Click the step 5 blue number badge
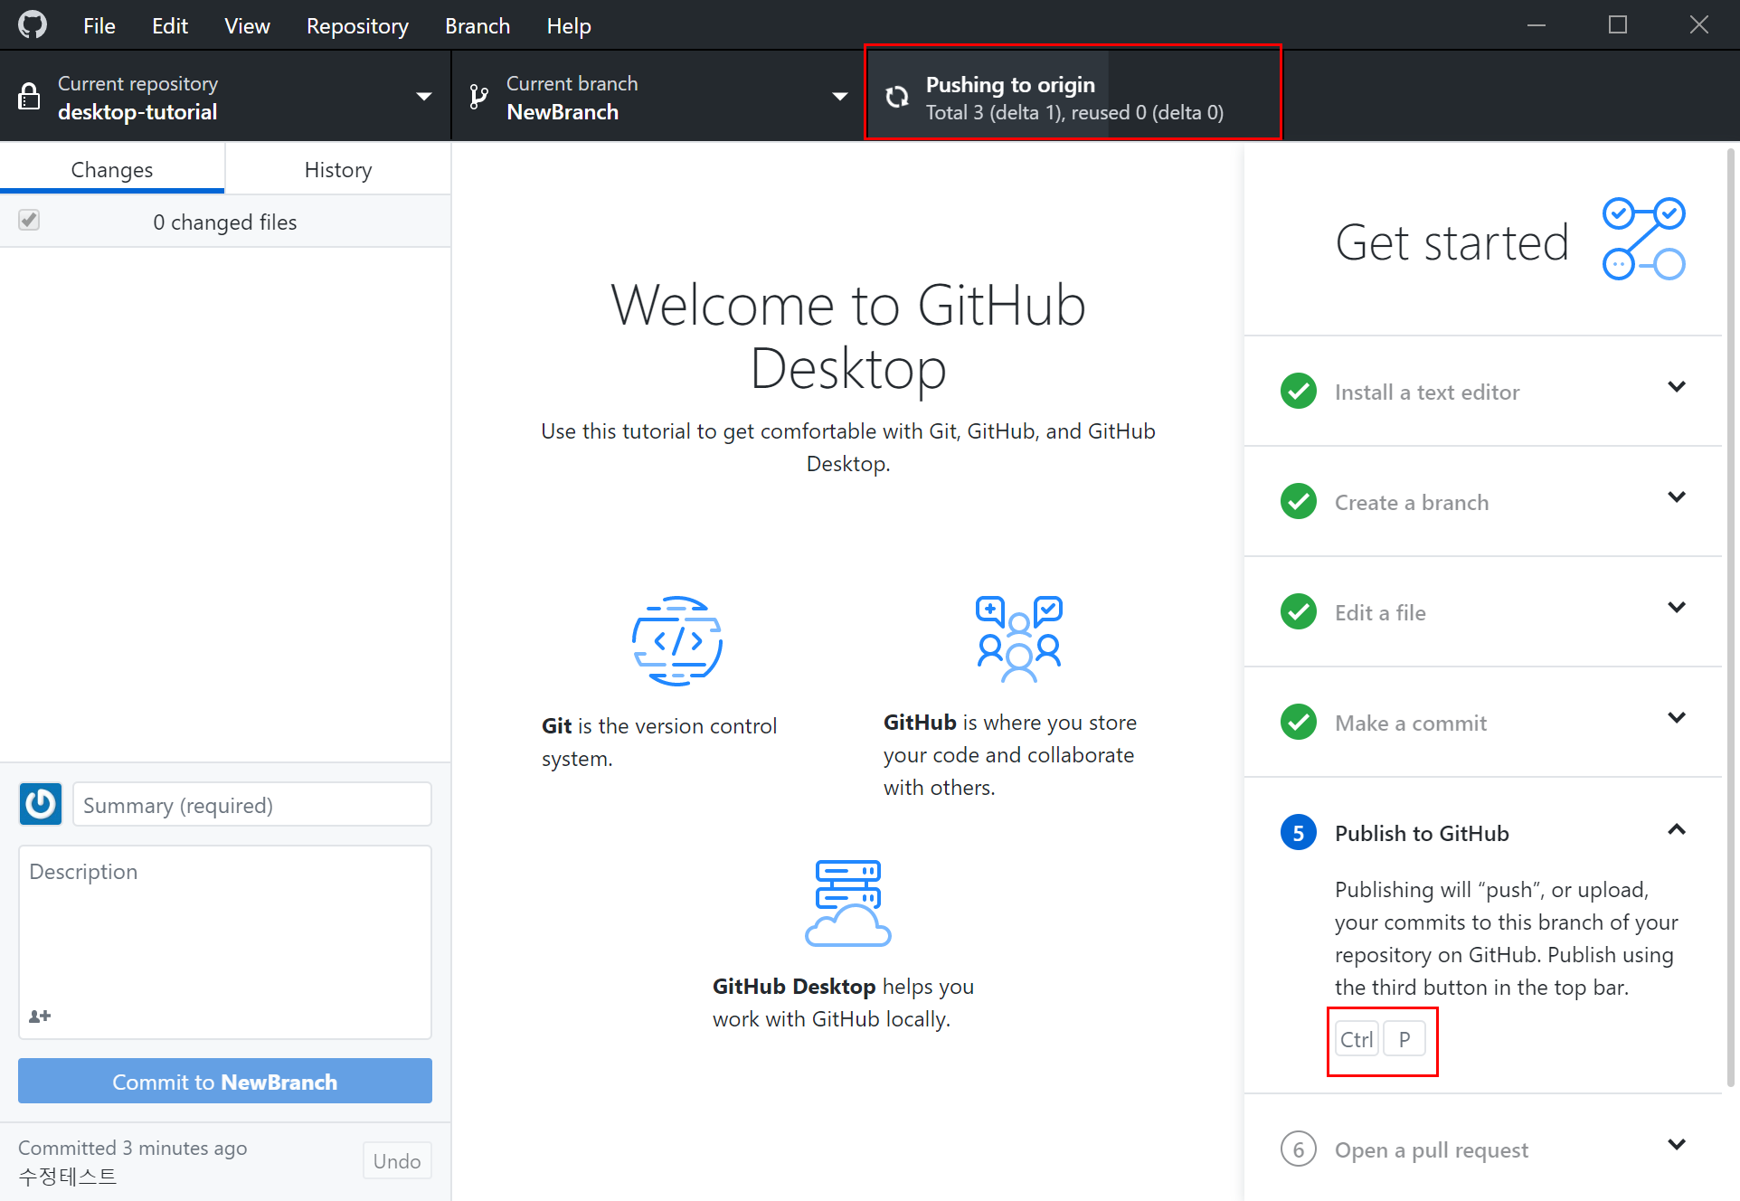 (1299, 832)
